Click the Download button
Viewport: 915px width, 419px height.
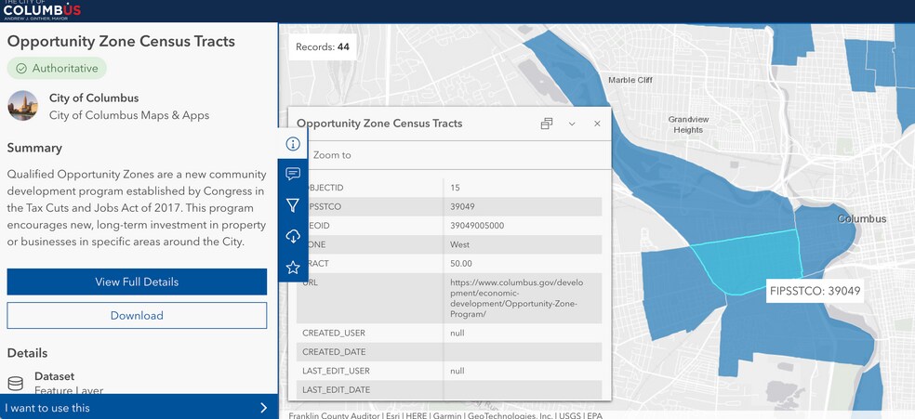[x=137, y=315]
